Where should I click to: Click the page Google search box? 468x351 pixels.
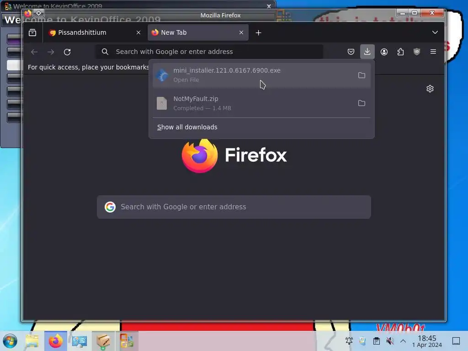click(x=234, y=207)
